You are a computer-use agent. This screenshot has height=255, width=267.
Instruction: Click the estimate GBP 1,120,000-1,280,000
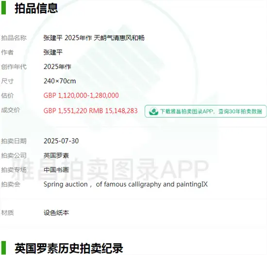coord(81,96)
